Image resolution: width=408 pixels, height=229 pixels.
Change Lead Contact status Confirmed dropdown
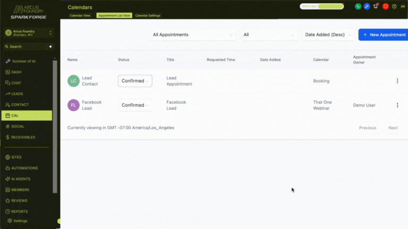pyautogui.click(x=135, y=81)
